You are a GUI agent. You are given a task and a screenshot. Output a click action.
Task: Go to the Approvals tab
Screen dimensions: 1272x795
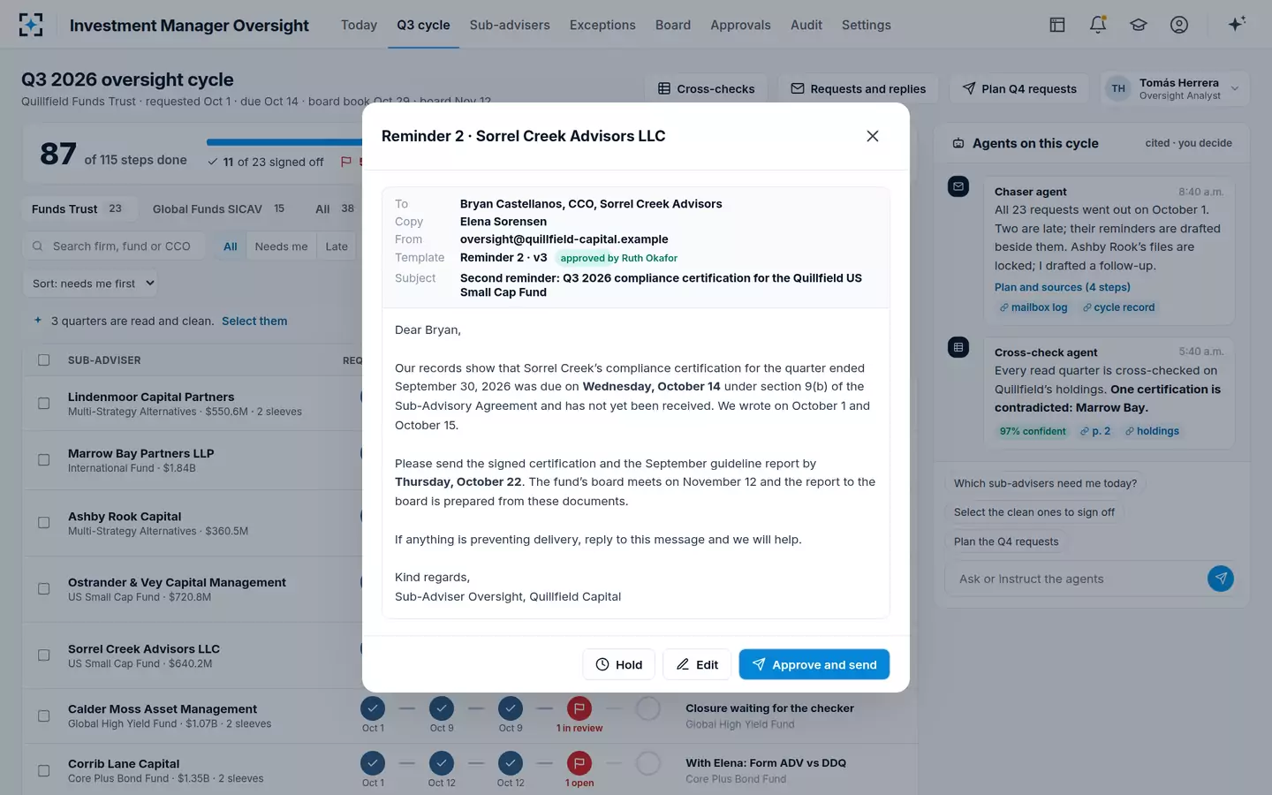tap(740, 25)
